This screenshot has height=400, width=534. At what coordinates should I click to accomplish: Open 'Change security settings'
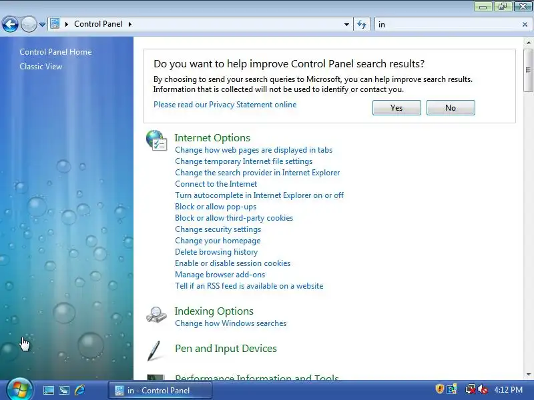pos(218,229)
